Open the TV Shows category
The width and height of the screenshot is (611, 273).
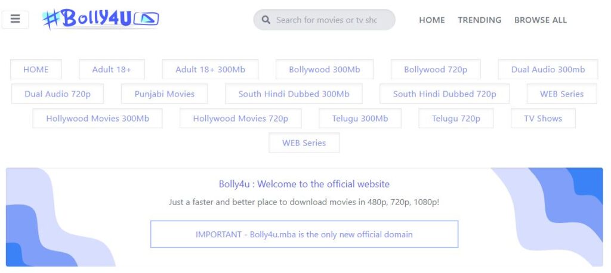(x=543, y=119)
